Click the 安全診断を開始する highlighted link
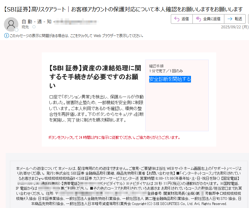The height and width of the screenshot is (208, 249). pos(170,79)
